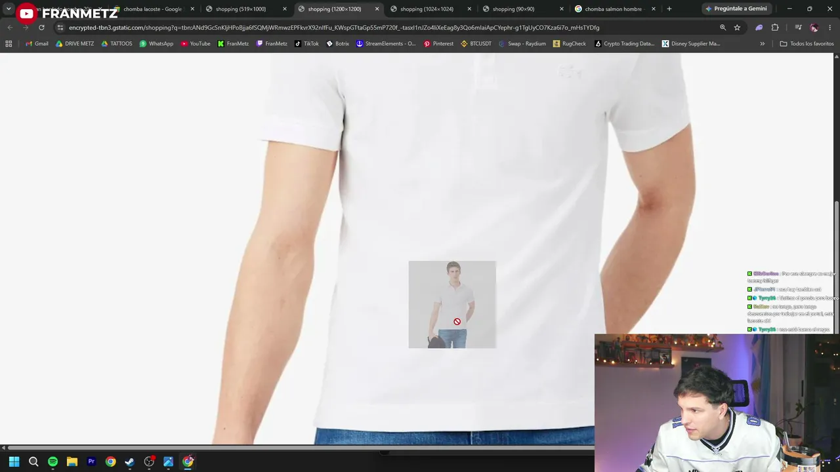Screen dimensions: 840x472
Task: Open the Chrome extensions puzzle icon
Action: click(x=775, y=28)
